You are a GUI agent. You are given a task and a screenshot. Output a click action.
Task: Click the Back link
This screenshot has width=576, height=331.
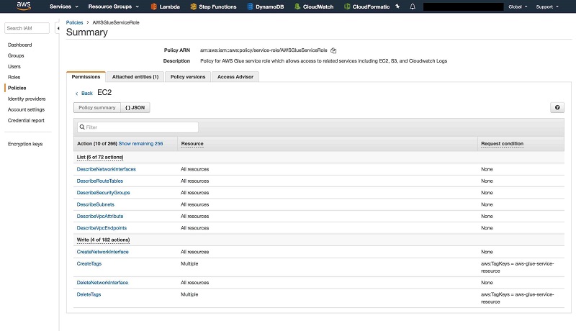(x=86, y=94)
